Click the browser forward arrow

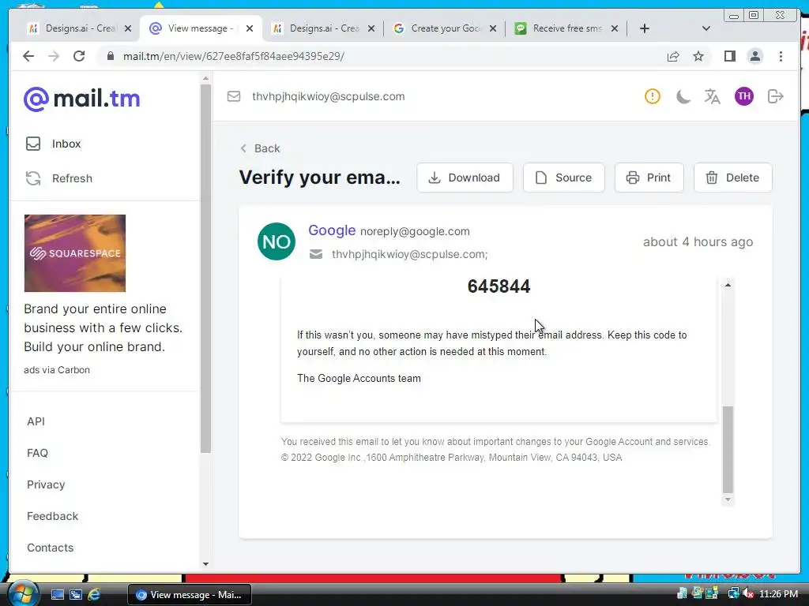click(x=54, y=56)
